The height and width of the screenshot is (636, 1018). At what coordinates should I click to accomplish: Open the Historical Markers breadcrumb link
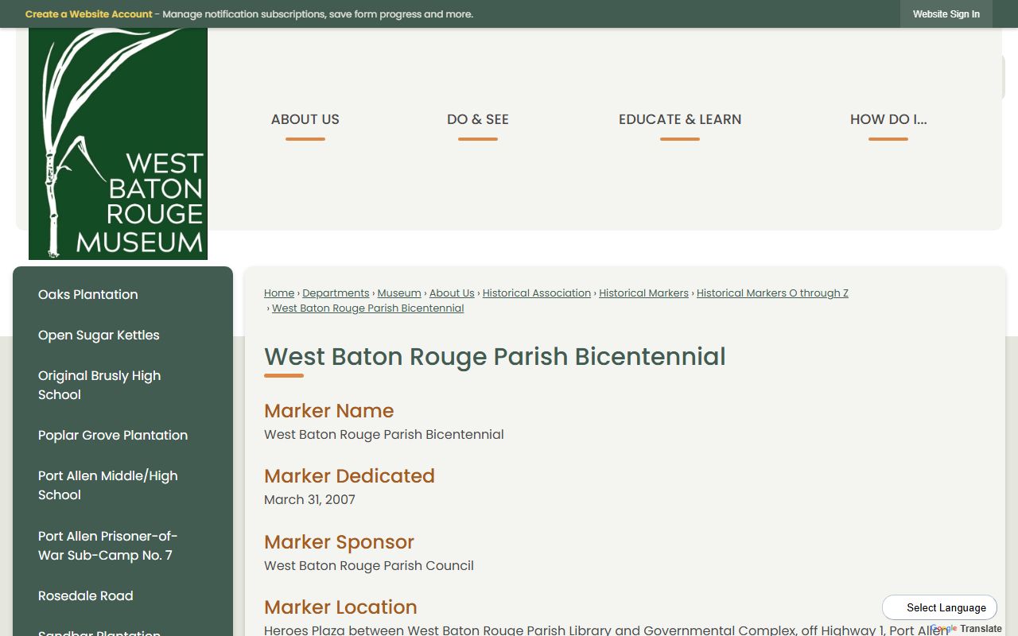[x=643, y=293]
